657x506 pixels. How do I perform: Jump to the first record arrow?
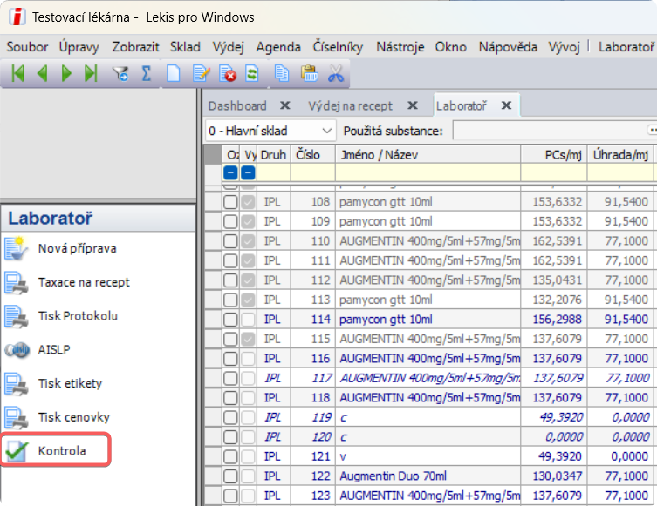point(17,74)
